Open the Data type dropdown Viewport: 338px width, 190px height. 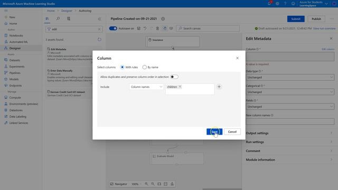pos(290,78)
